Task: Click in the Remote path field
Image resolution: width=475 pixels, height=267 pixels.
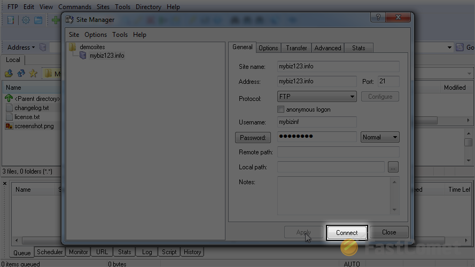Action: coord(338,152)
